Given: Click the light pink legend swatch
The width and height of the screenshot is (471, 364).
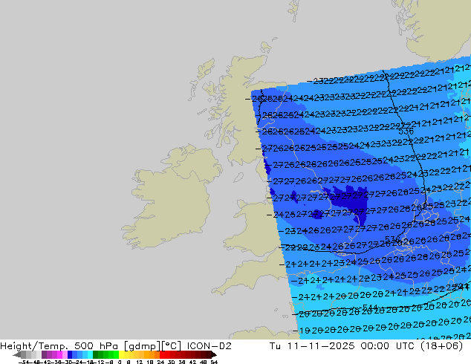Looking at the screenshot, I should tap(65, 354).
